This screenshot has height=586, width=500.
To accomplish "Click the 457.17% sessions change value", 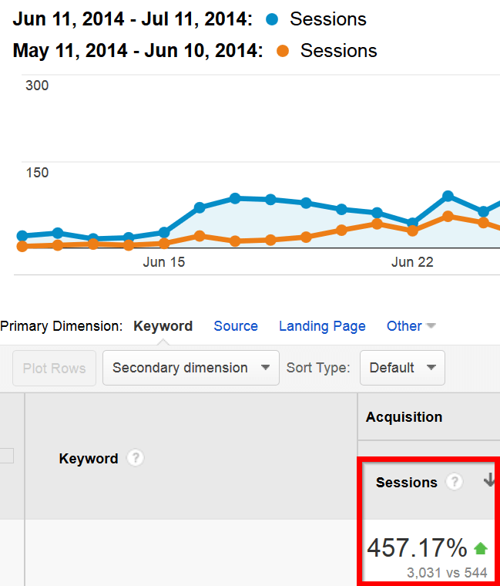I will [x=417, y=548].
